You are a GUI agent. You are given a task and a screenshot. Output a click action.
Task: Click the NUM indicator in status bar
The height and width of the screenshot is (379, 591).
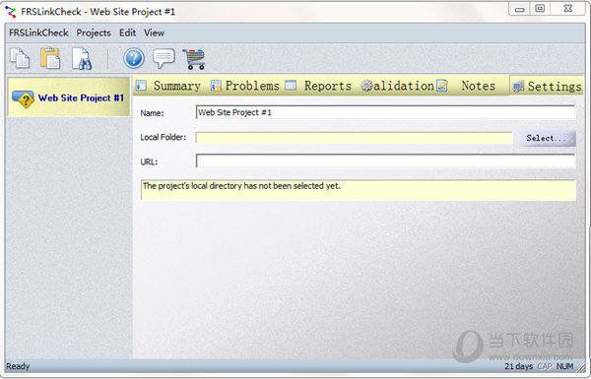coord(564,366)
